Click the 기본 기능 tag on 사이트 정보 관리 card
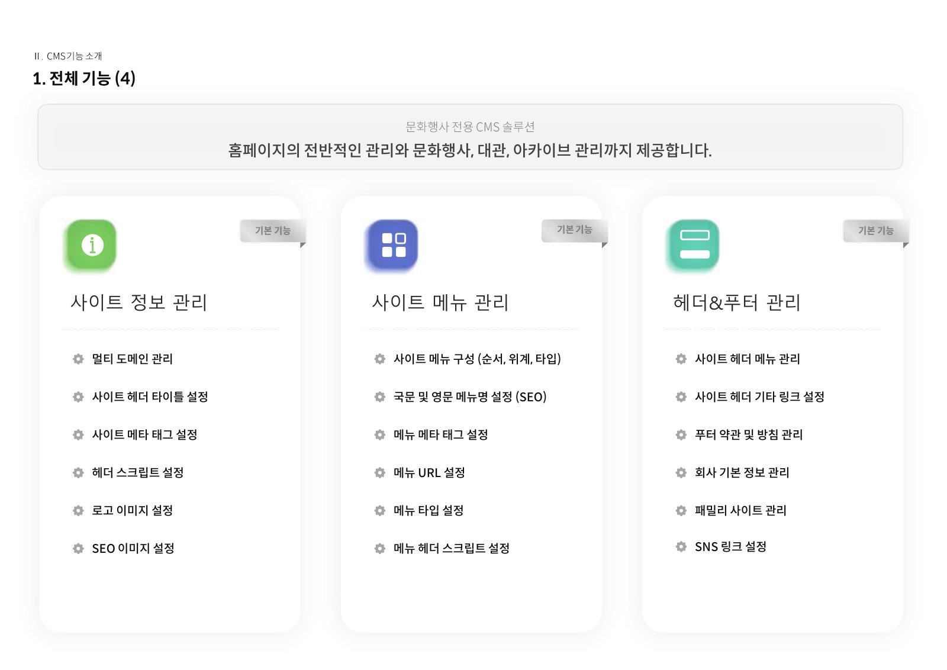Screen dimensions: 947x670 pyautogui.click(x=273, y=231)
